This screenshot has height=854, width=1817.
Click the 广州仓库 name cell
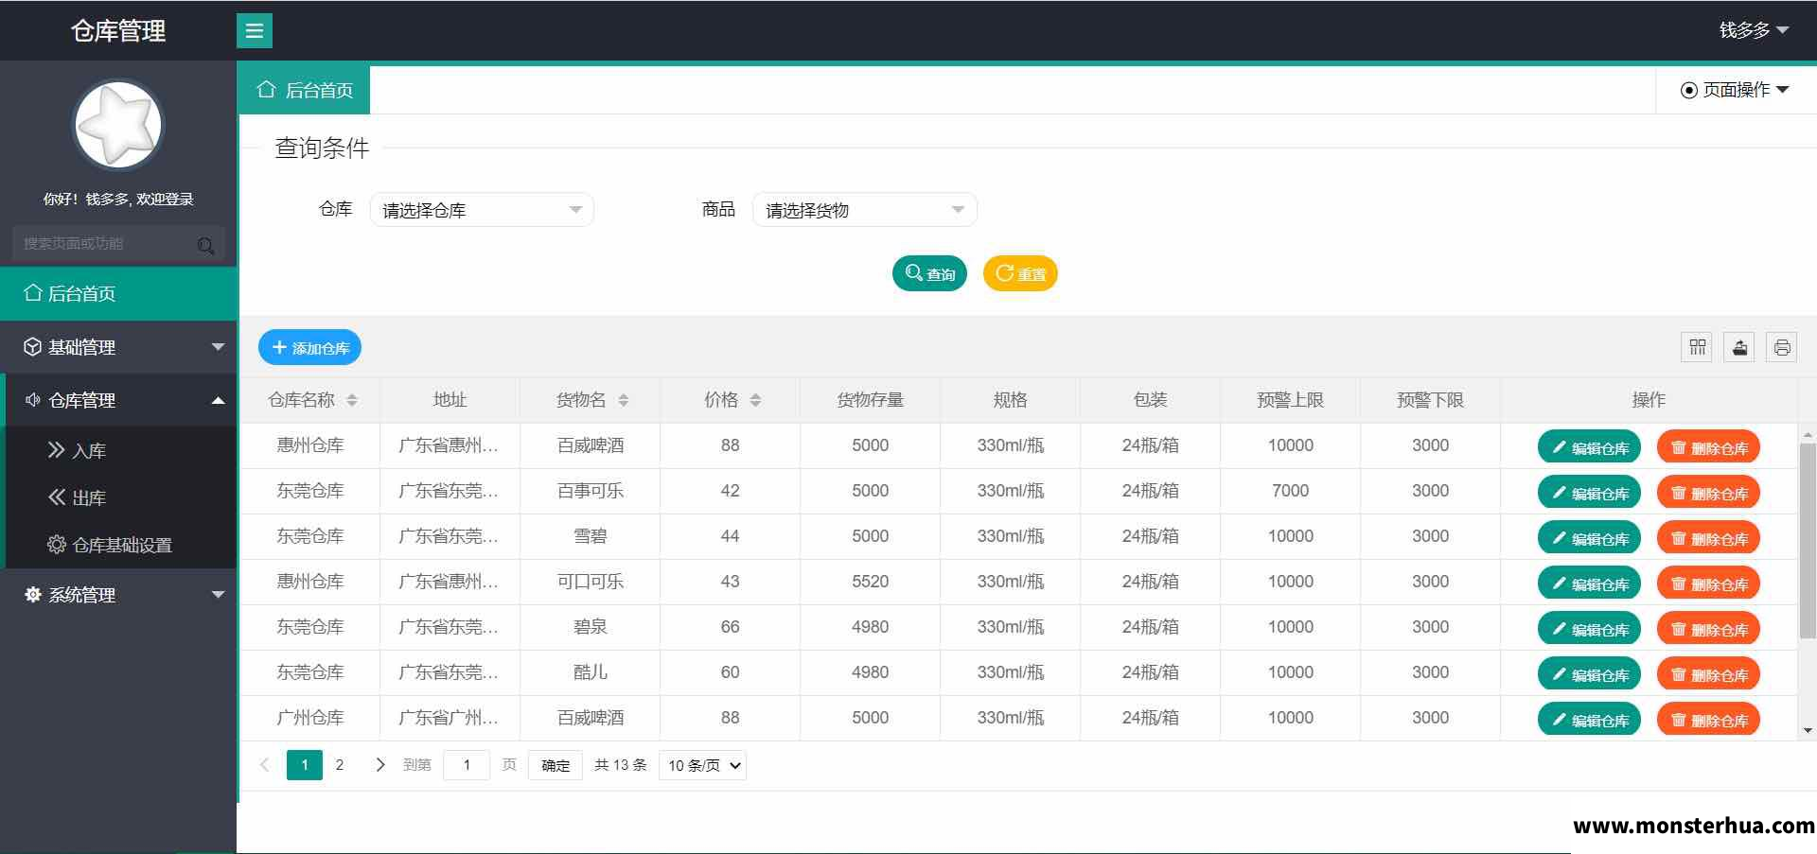point(309,718)
